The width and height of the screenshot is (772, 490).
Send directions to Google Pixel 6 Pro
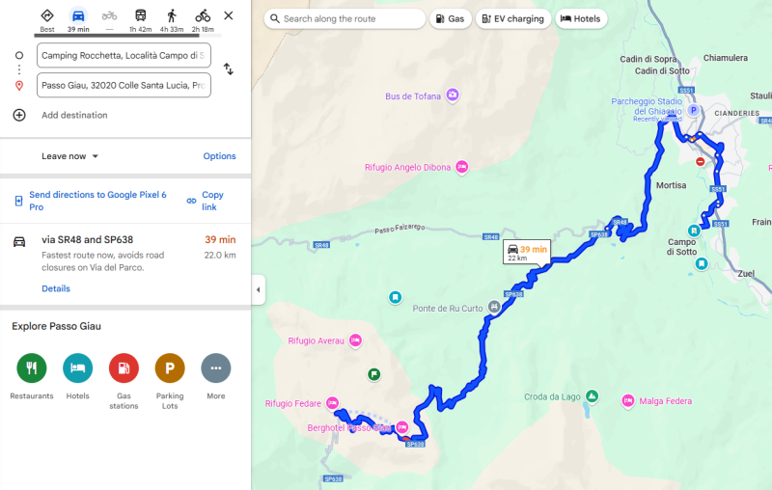click(96, 201)
